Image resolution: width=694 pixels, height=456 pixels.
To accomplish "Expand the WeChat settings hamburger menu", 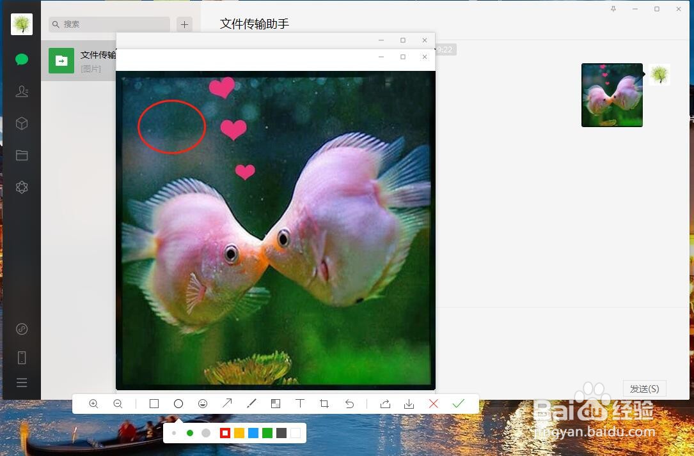I will [22, 382].
